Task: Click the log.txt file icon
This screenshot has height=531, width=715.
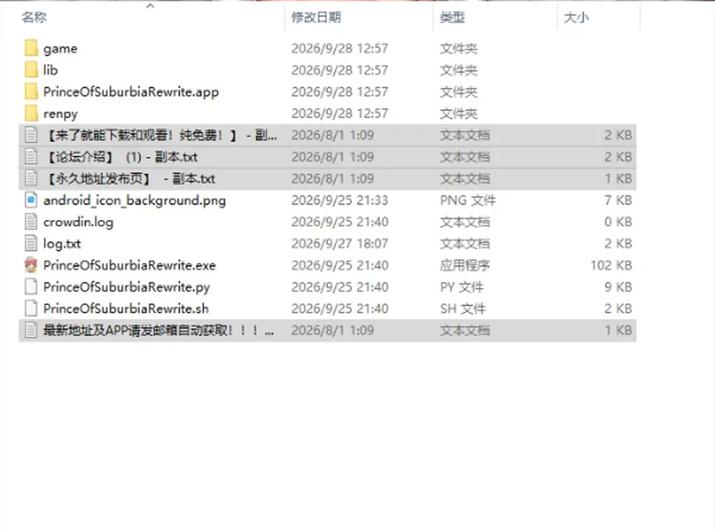Action: [31, 243]
